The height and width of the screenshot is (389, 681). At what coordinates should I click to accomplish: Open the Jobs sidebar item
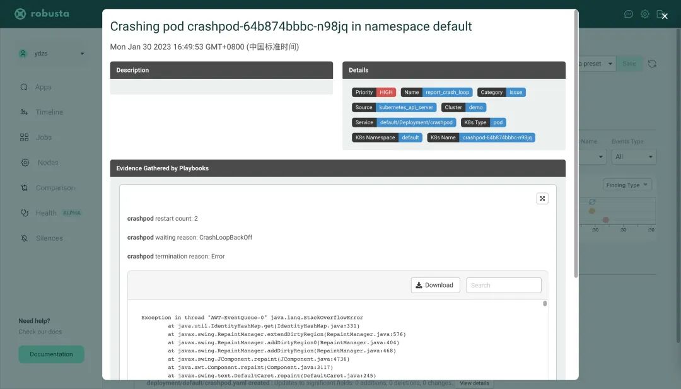point(44,137)
